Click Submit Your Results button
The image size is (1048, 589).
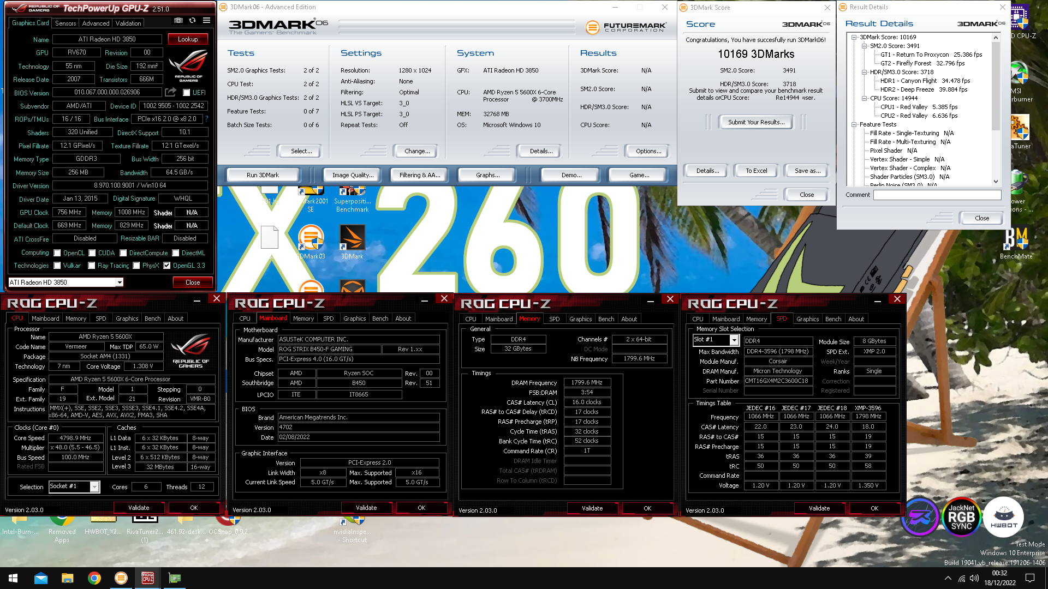point(756,122)
